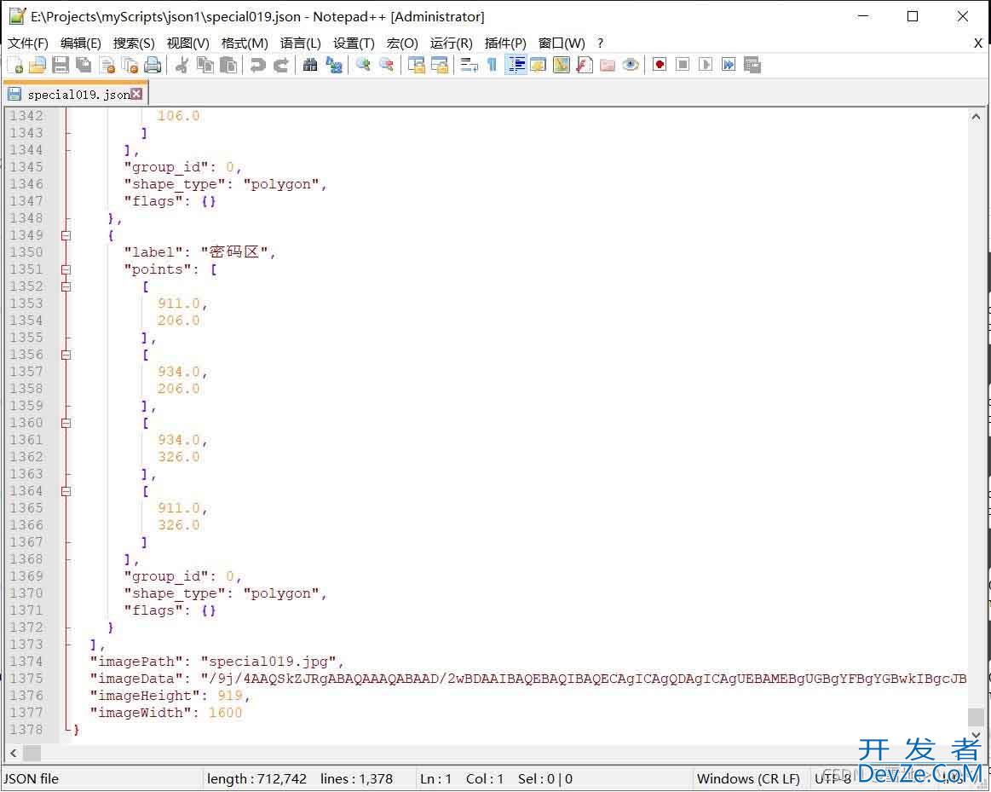Image resolution: width=991 pixels, height=792 pixels.
Task: Click the X at menu bar right end
Action: tap(977, 43)
